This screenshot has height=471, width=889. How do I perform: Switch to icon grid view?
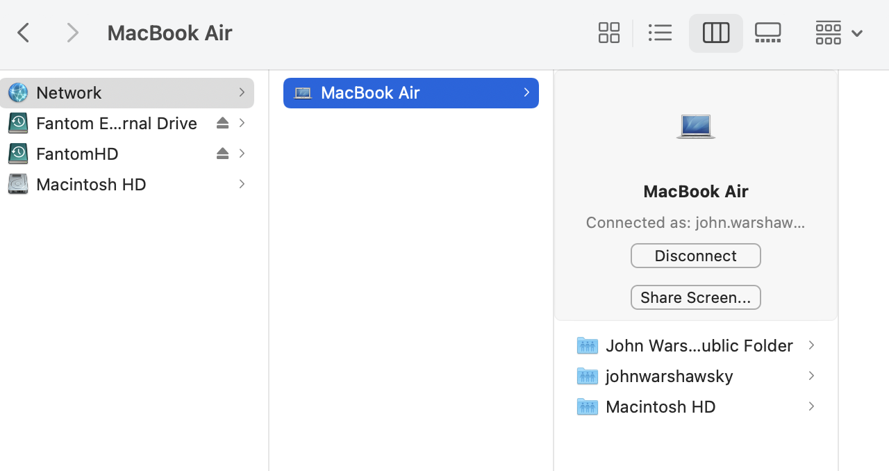tap(609, 33)
